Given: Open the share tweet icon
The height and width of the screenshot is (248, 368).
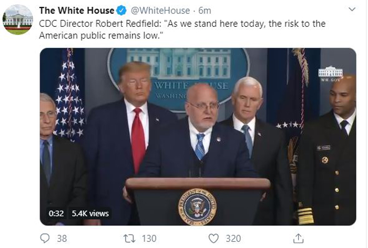Looking at the screenshot, I should click(298, 238).
